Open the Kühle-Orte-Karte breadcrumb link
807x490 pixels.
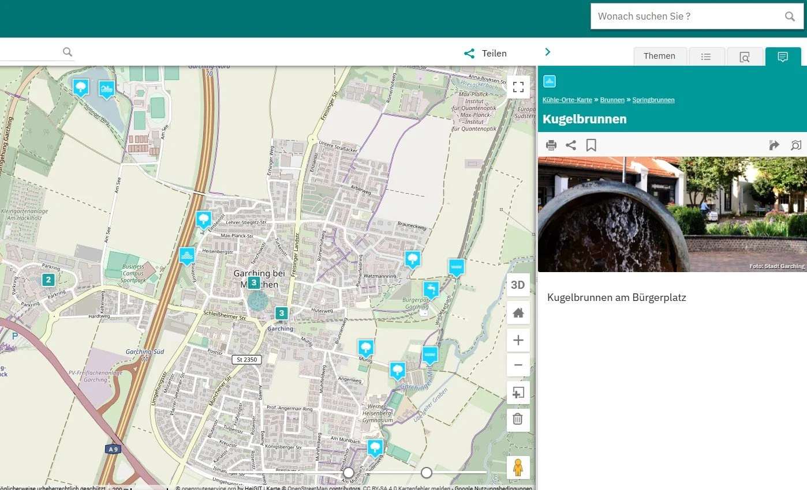[567, 100]
